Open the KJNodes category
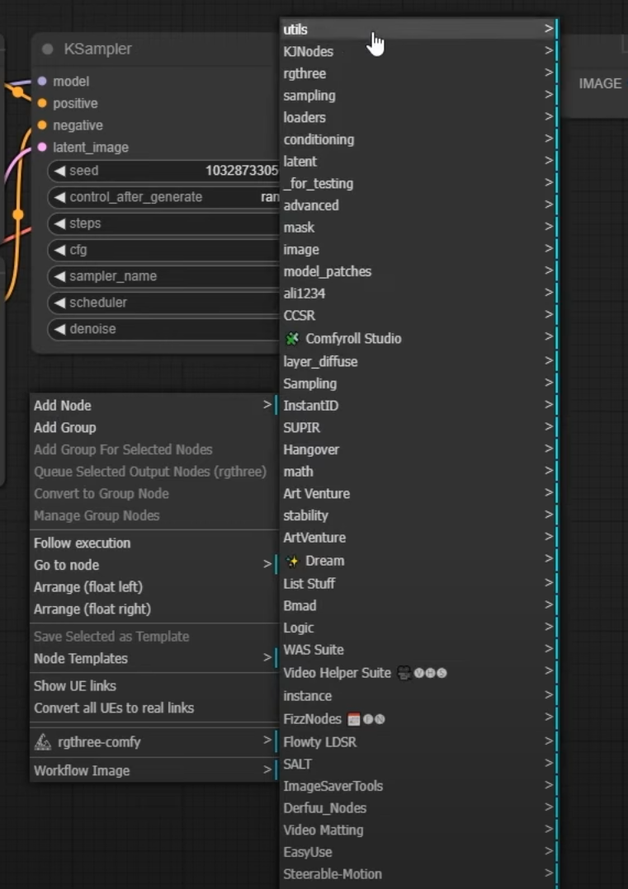 click(418, 52)
